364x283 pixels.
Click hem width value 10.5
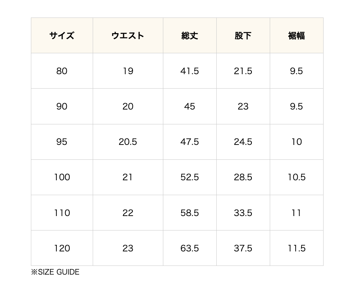point(296,177)
